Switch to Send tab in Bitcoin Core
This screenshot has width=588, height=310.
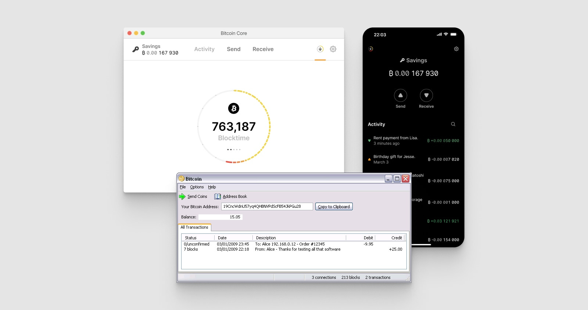click(234, 49)
